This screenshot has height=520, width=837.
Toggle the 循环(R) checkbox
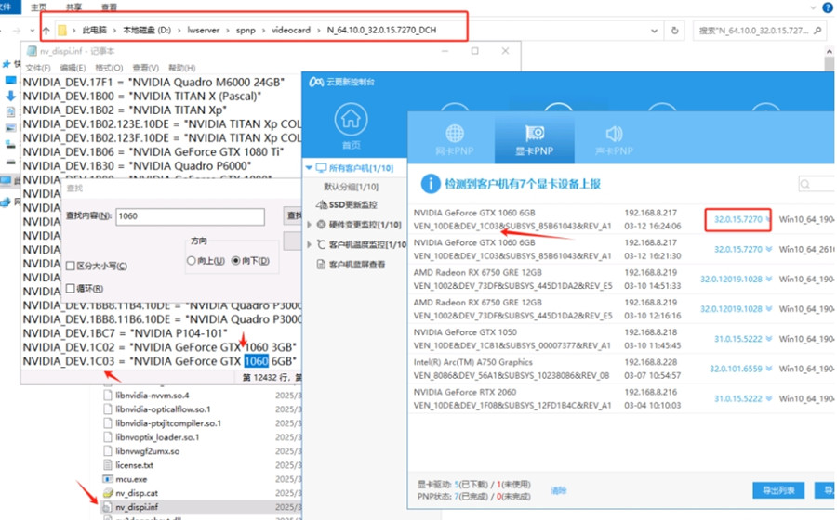click(70, 288)
